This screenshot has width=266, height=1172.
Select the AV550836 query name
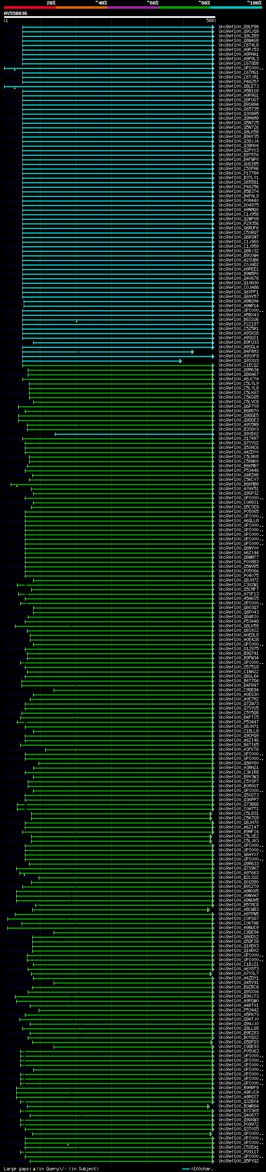(x=15, y=14)
